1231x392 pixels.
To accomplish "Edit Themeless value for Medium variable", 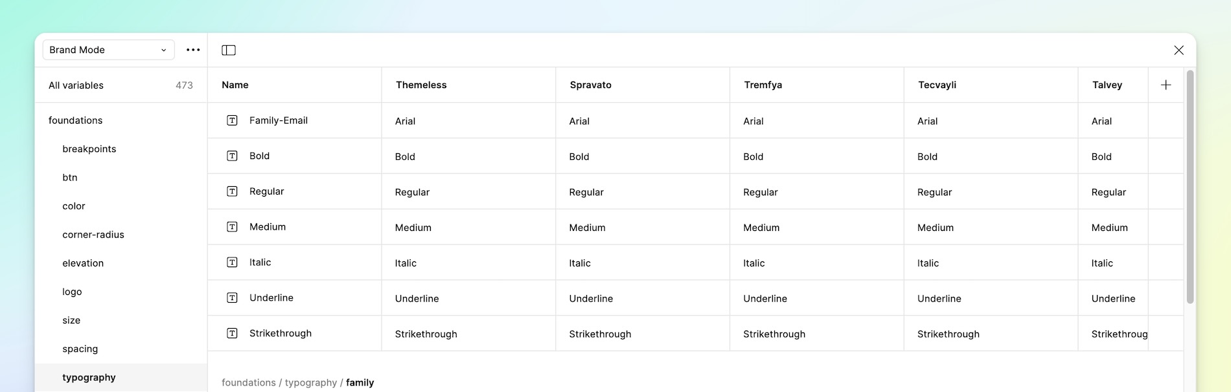I will pos(413,228).
